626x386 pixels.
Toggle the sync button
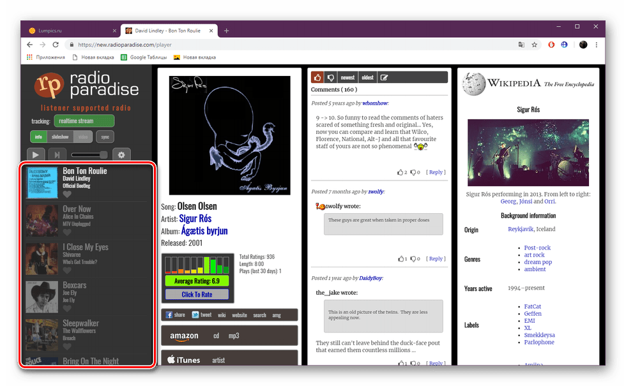[x=105, y=137]
